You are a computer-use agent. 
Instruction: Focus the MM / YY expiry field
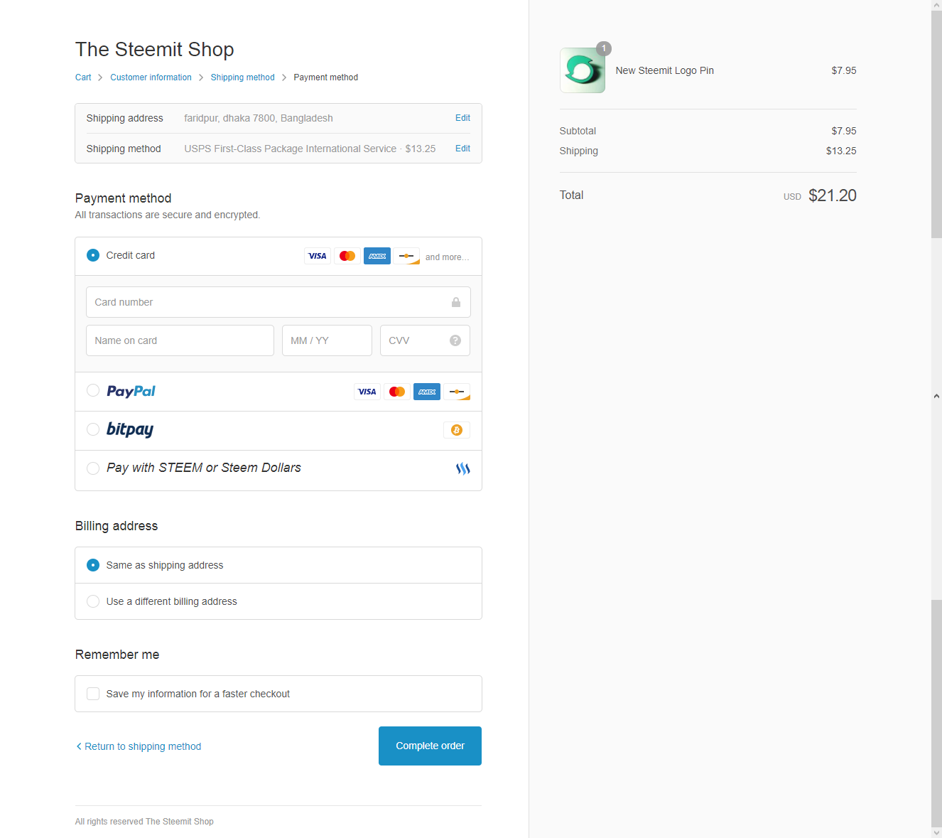point(327,340)
